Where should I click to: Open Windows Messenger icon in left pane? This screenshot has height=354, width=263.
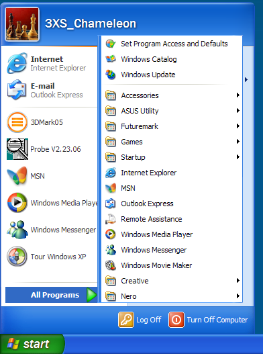(17, 230)
